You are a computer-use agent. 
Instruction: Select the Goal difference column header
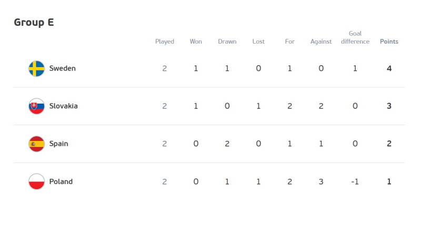click(355, 37)
